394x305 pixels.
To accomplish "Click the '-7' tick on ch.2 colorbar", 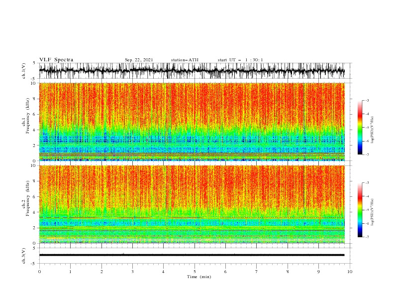I will [x=367, y=237].
